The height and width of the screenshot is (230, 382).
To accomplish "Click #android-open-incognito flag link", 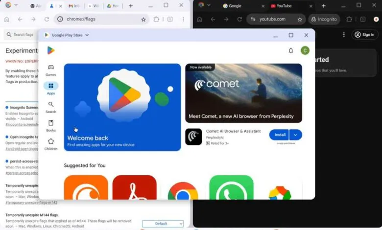I will click(22, 149).
